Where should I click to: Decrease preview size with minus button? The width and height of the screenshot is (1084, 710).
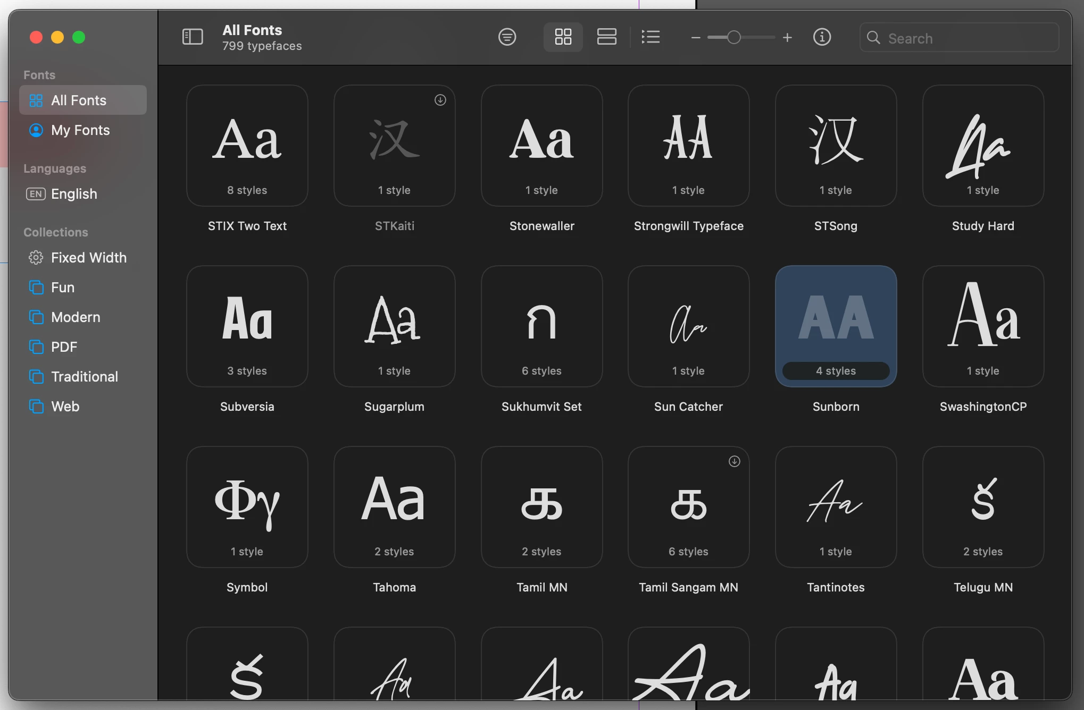(695, 38)
